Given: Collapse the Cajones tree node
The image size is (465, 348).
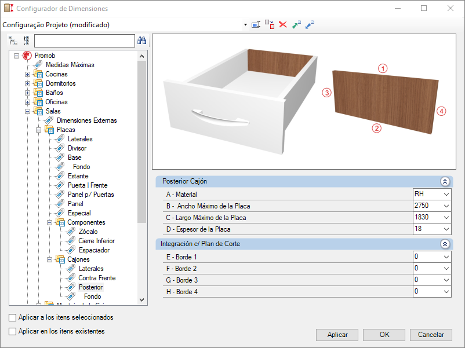Looking at the screenshot, I should [49, 259].
